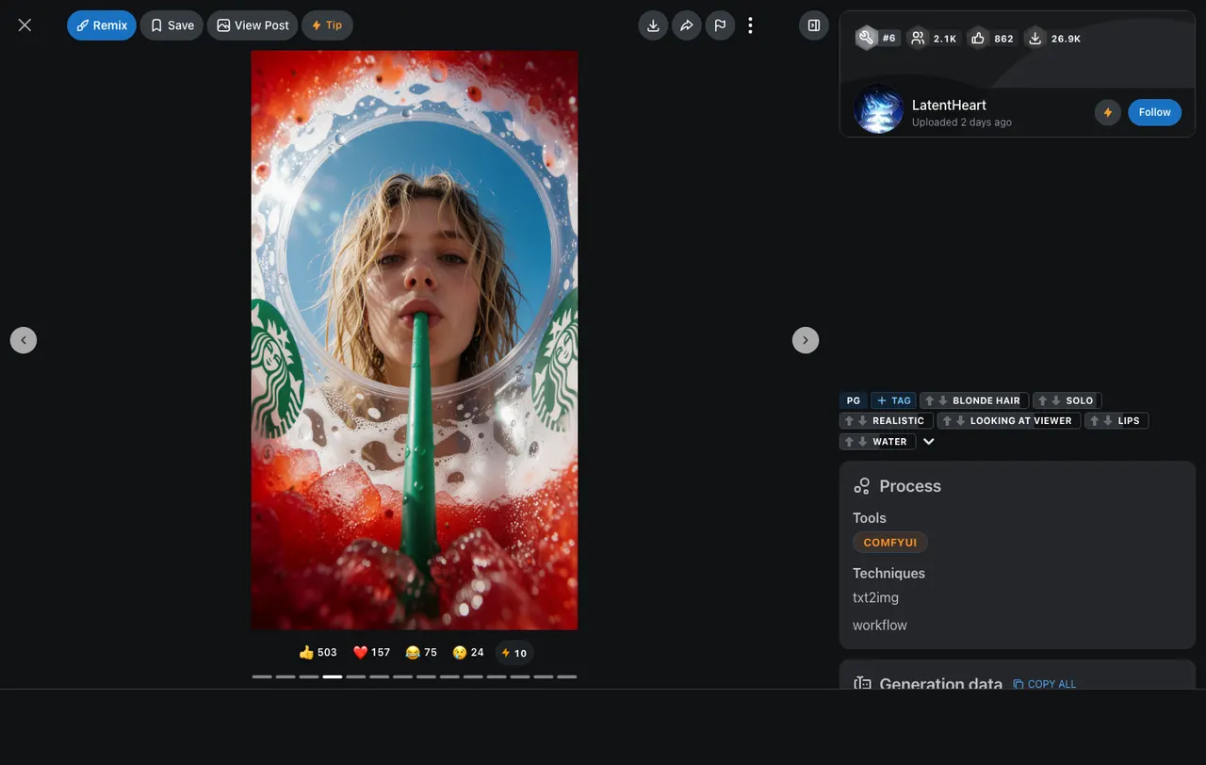Image resolution: width=1206 pixels, height=765 pixels.
Task: React with the heart (157)
Action: [x=371, y=652]
